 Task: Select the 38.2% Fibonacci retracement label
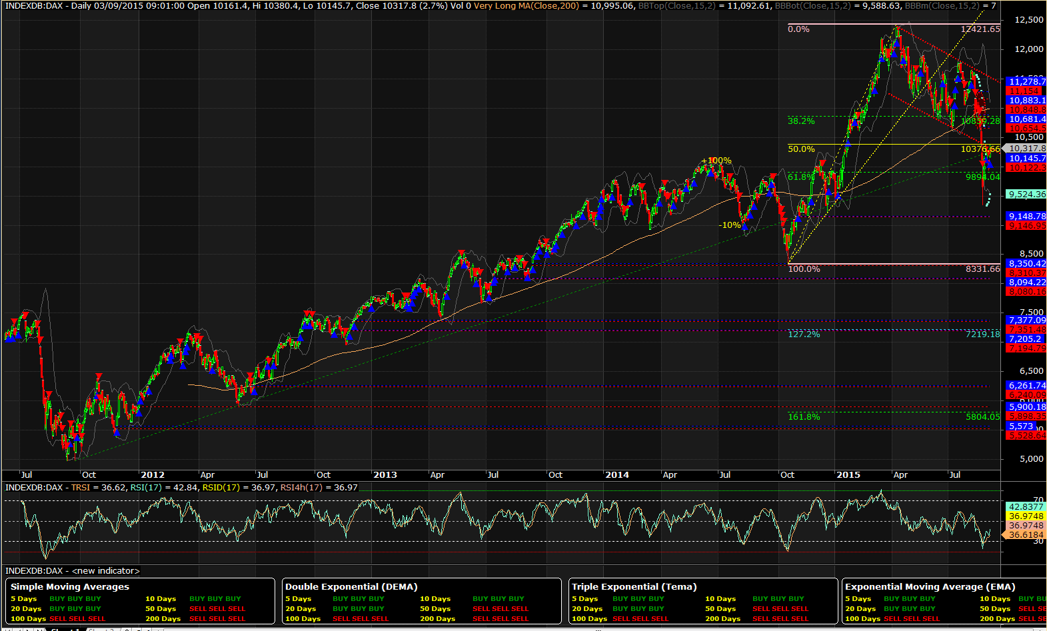pyautogui.click(x=801, y=121)
